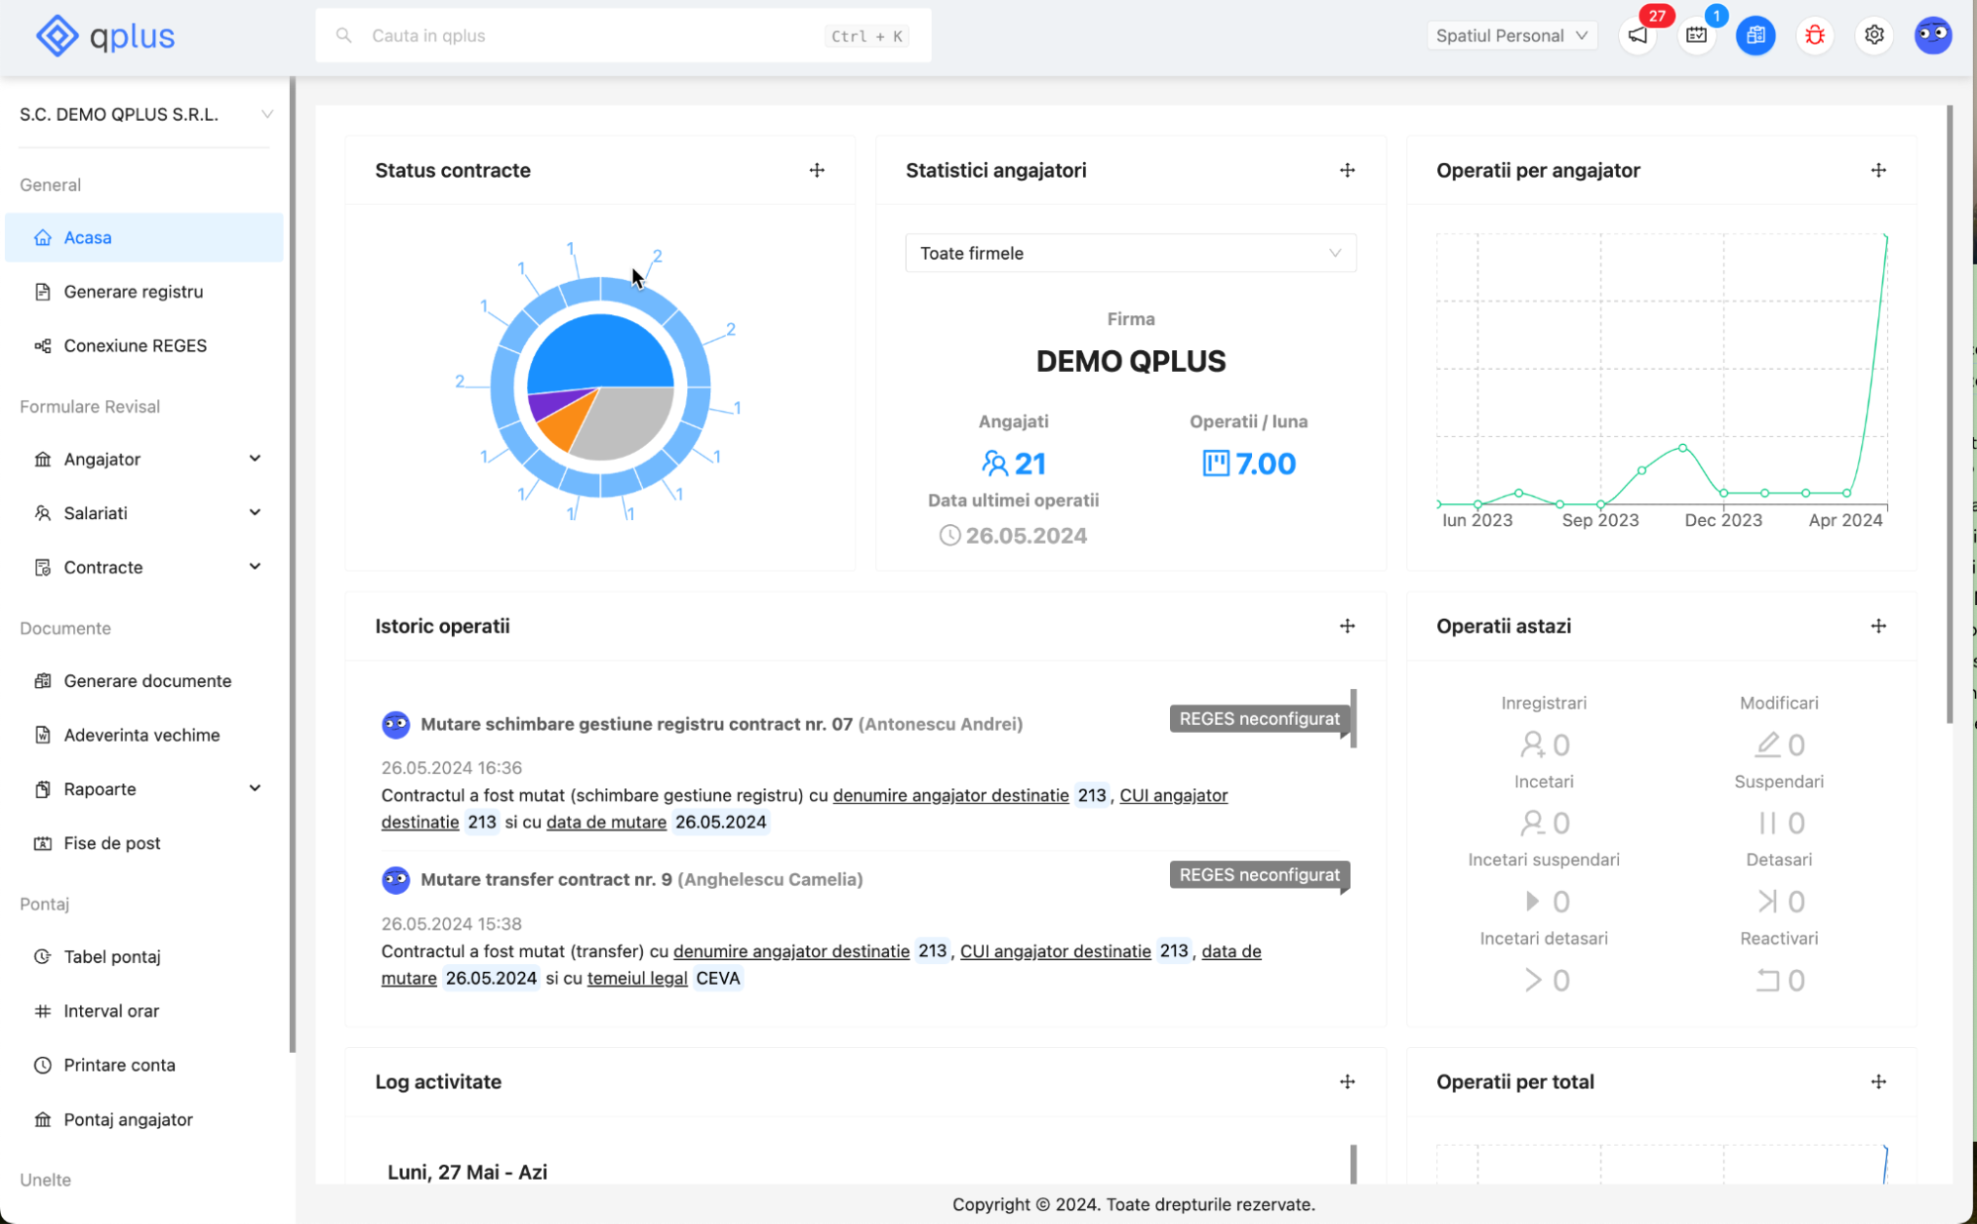Open Generare documente menu item

pyautogui.click(x=144, y=681)
